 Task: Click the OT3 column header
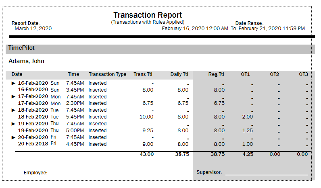coord(303,74)
